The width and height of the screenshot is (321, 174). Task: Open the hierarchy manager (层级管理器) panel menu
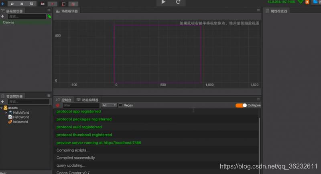point(49,10)
